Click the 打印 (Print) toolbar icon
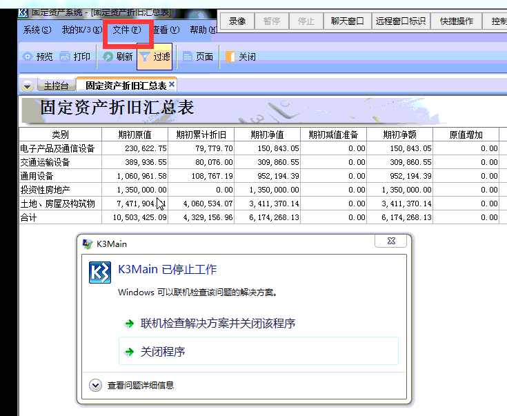This screenshot has width=507, height=416. [x=65, y=57]
